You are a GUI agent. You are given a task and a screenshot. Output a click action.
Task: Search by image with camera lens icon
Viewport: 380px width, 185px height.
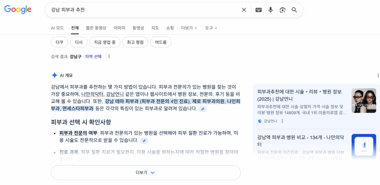(x=282, y=10)
